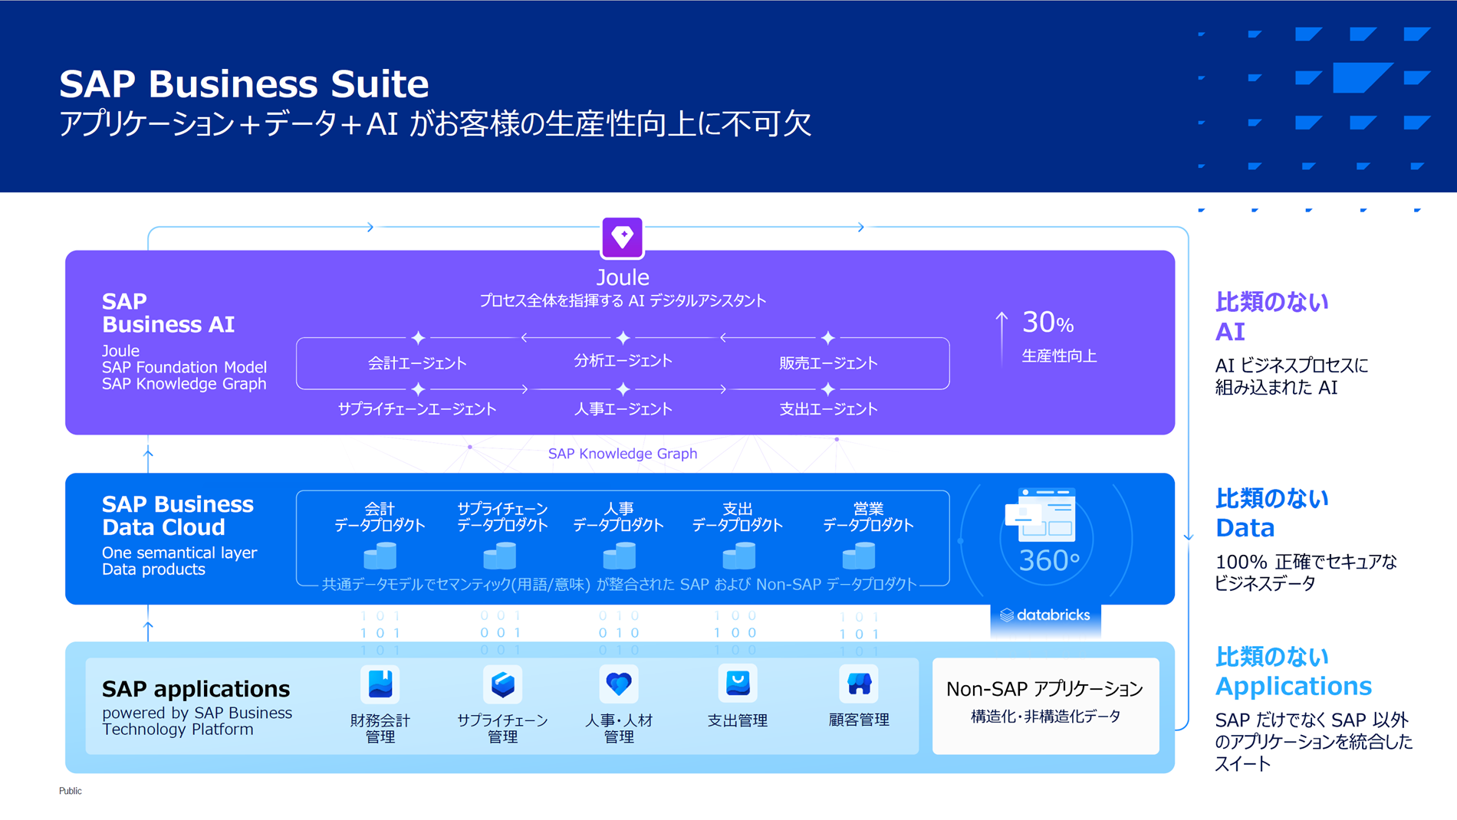
Task: Select the サプライチェーン管理 application icon
Action: point(502,684)
